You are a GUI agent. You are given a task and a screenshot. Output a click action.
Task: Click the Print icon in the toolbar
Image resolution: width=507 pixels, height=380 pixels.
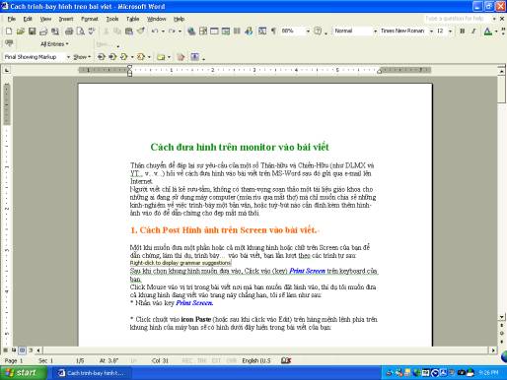[x=69, y=32]
